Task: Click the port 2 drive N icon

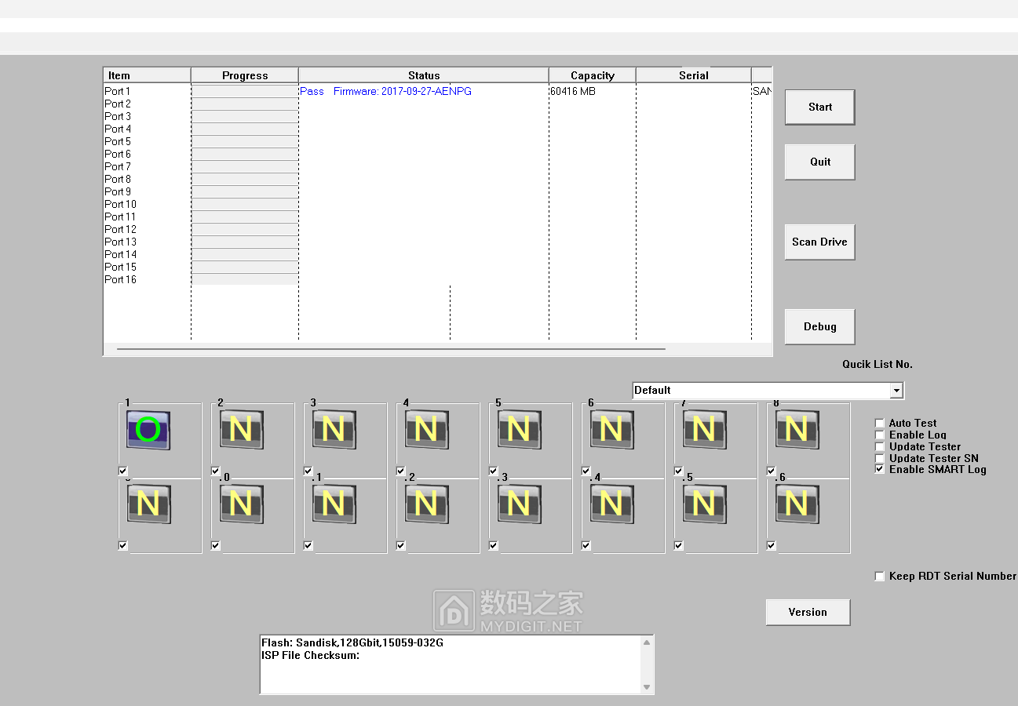Action: (241, 430)
